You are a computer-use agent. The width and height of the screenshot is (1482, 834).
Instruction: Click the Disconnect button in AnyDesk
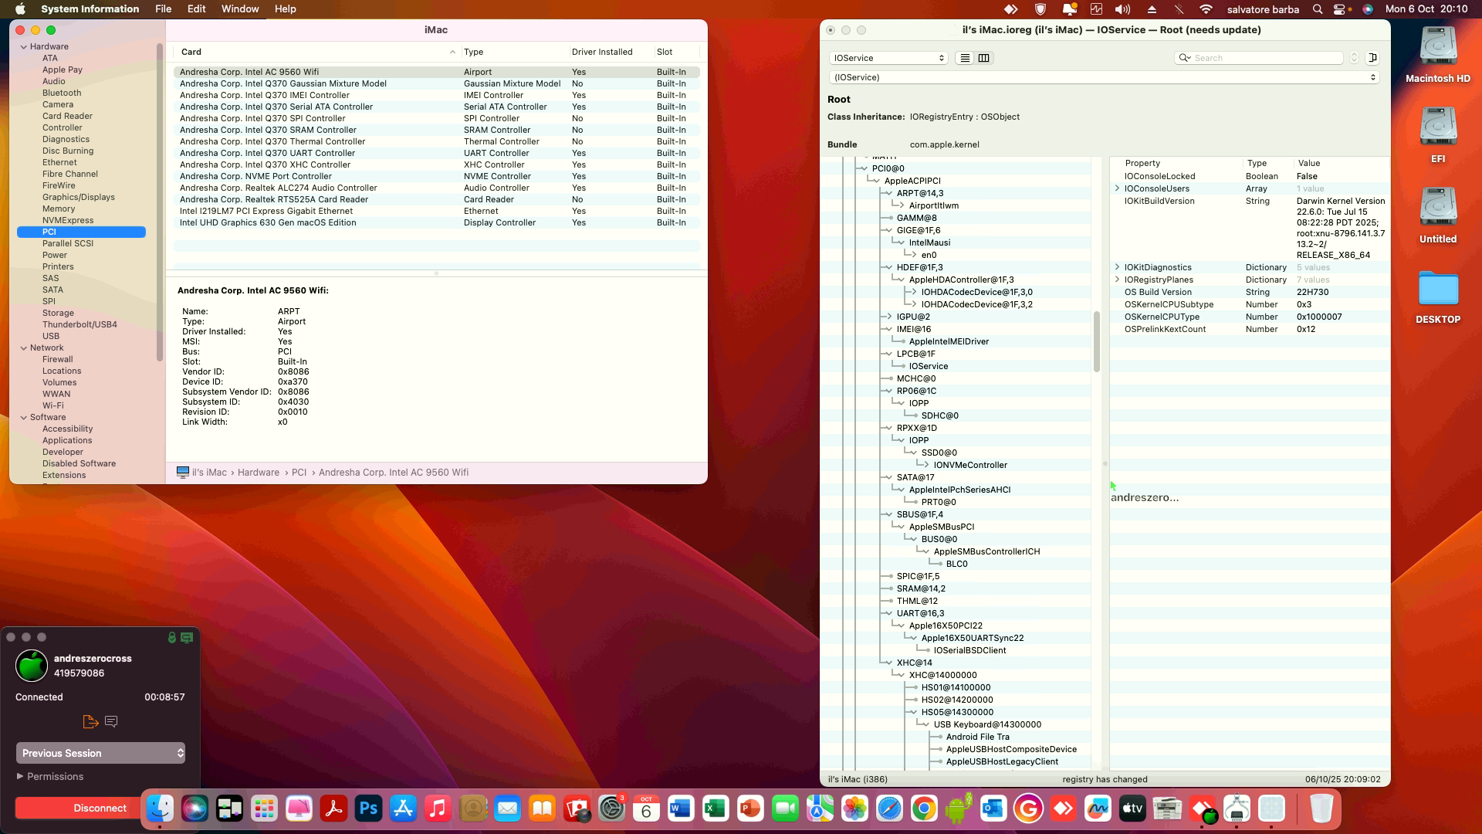coord(100,808)
